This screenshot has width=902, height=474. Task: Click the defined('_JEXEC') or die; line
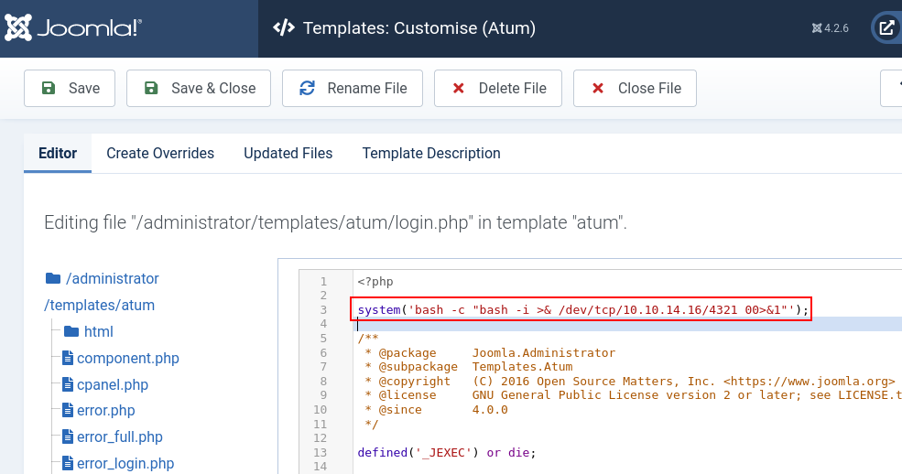click(446, 452)
